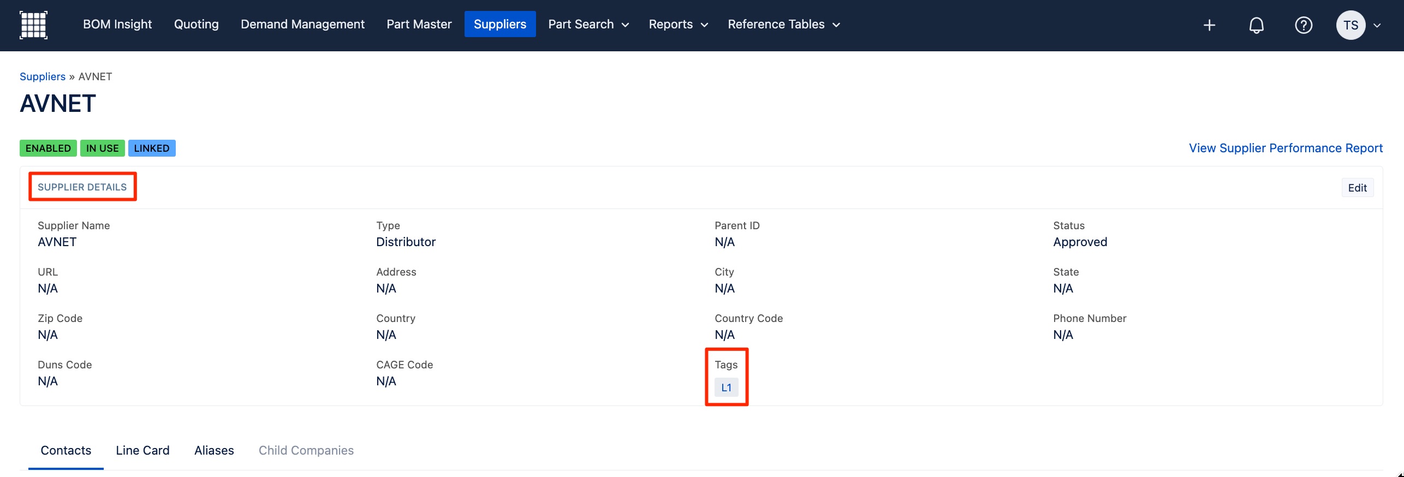Click the Phone Number label

(1090, 318)
